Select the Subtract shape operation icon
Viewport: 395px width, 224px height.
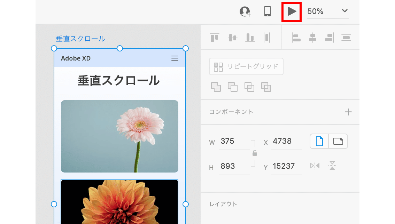233,87
